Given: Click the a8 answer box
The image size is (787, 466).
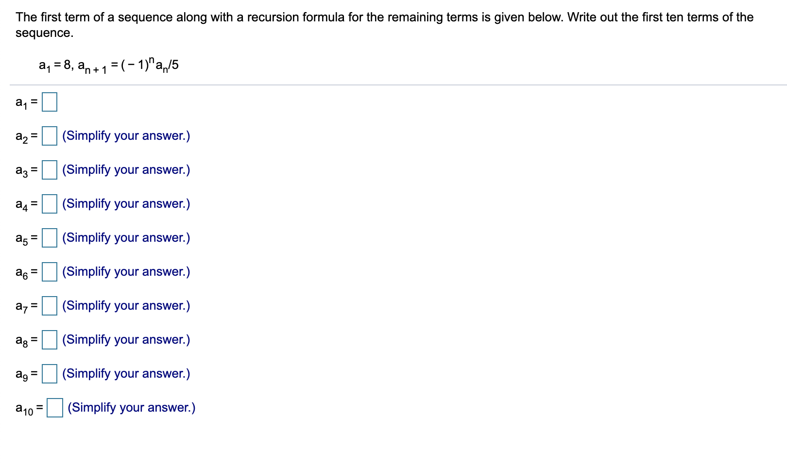Looking at the screenshot, I should pos(49,340).
